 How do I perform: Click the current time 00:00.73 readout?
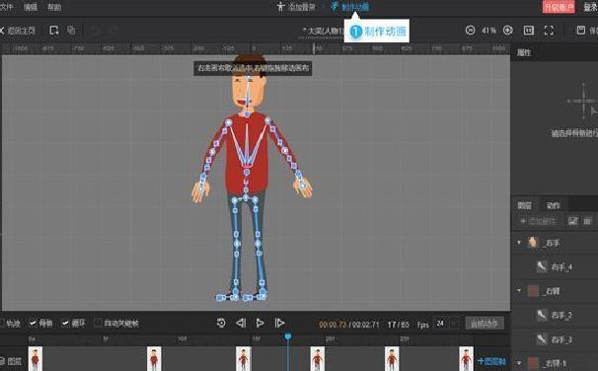(333, 325)
